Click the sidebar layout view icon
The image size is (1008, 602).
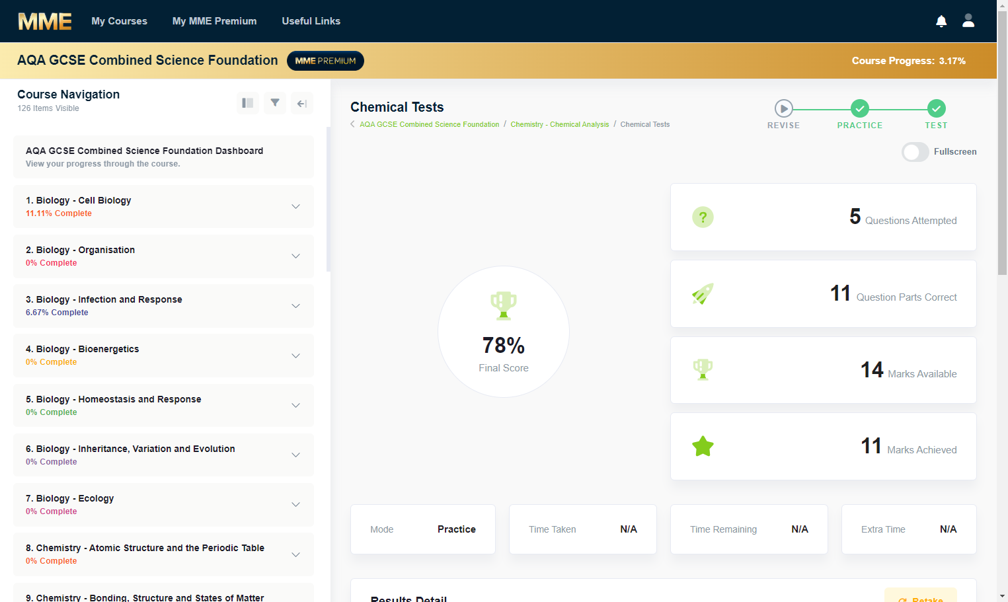(248, 103)
